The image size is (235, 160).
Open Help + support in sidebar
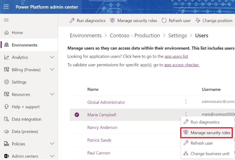29,107
